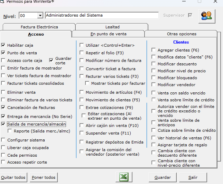Tick the Suspender venta (F11) checkbox

[x=82, y=133]
